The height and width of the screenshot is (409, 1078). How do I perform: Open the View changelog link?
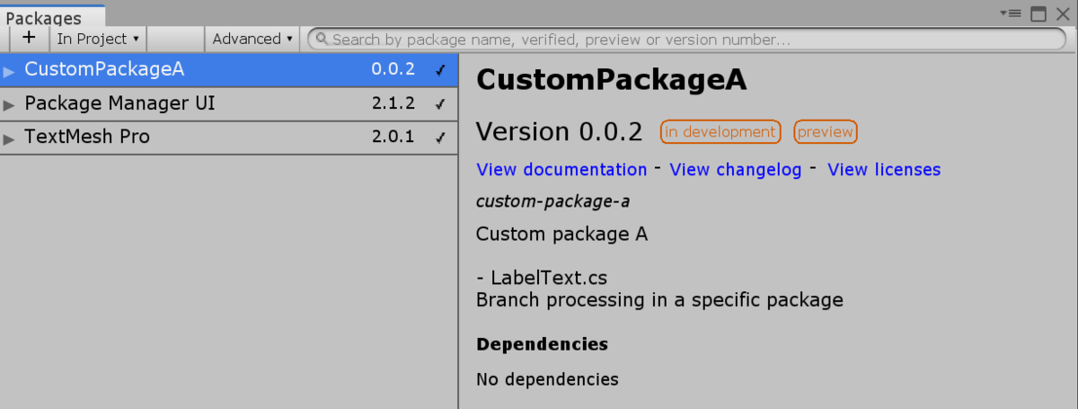click(x=736, y=169)
